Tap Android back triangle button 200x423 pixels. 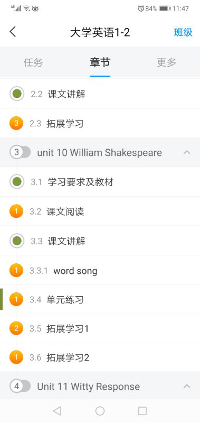(57, 411)
